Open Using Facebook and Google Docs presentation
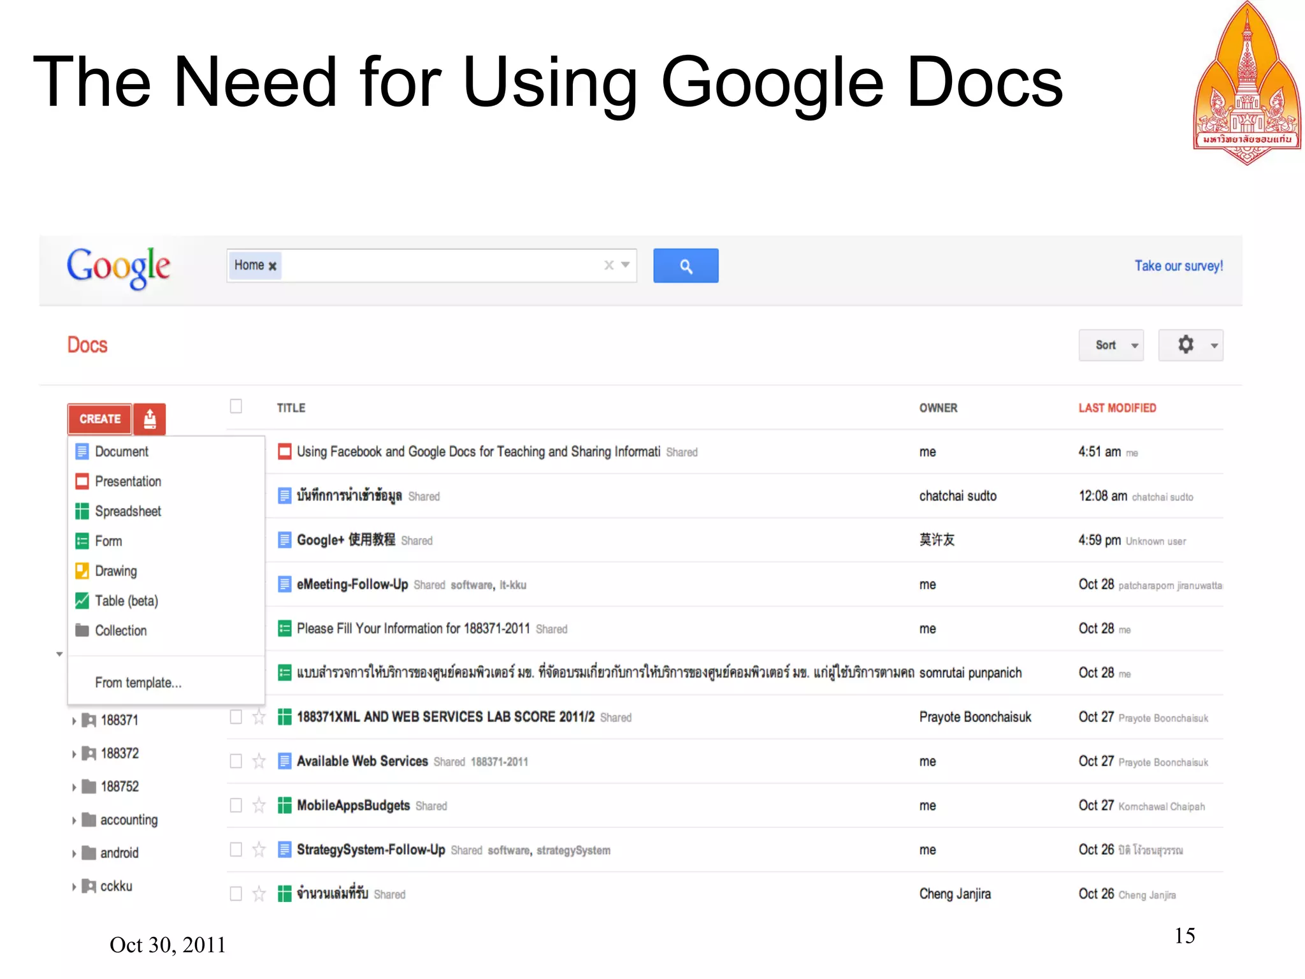Image resolution: width=1305 pixels, height=979 pixels. click(478, 452)
